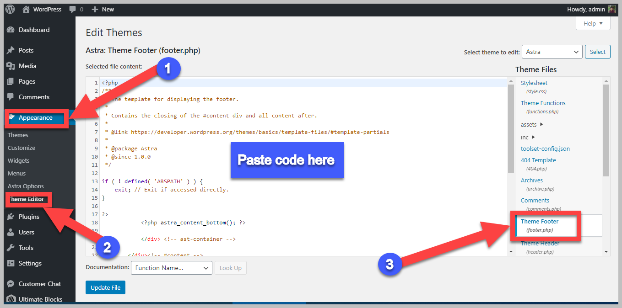Open the Theme Footer file

pyautogui.click(x=540, y=221)
